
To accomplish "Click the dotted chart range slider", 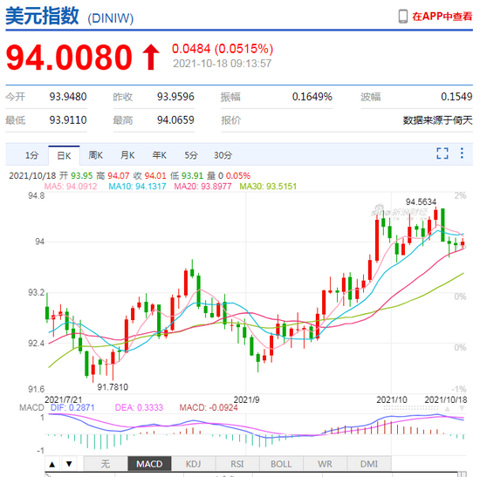I will click(x=411, y=408).
